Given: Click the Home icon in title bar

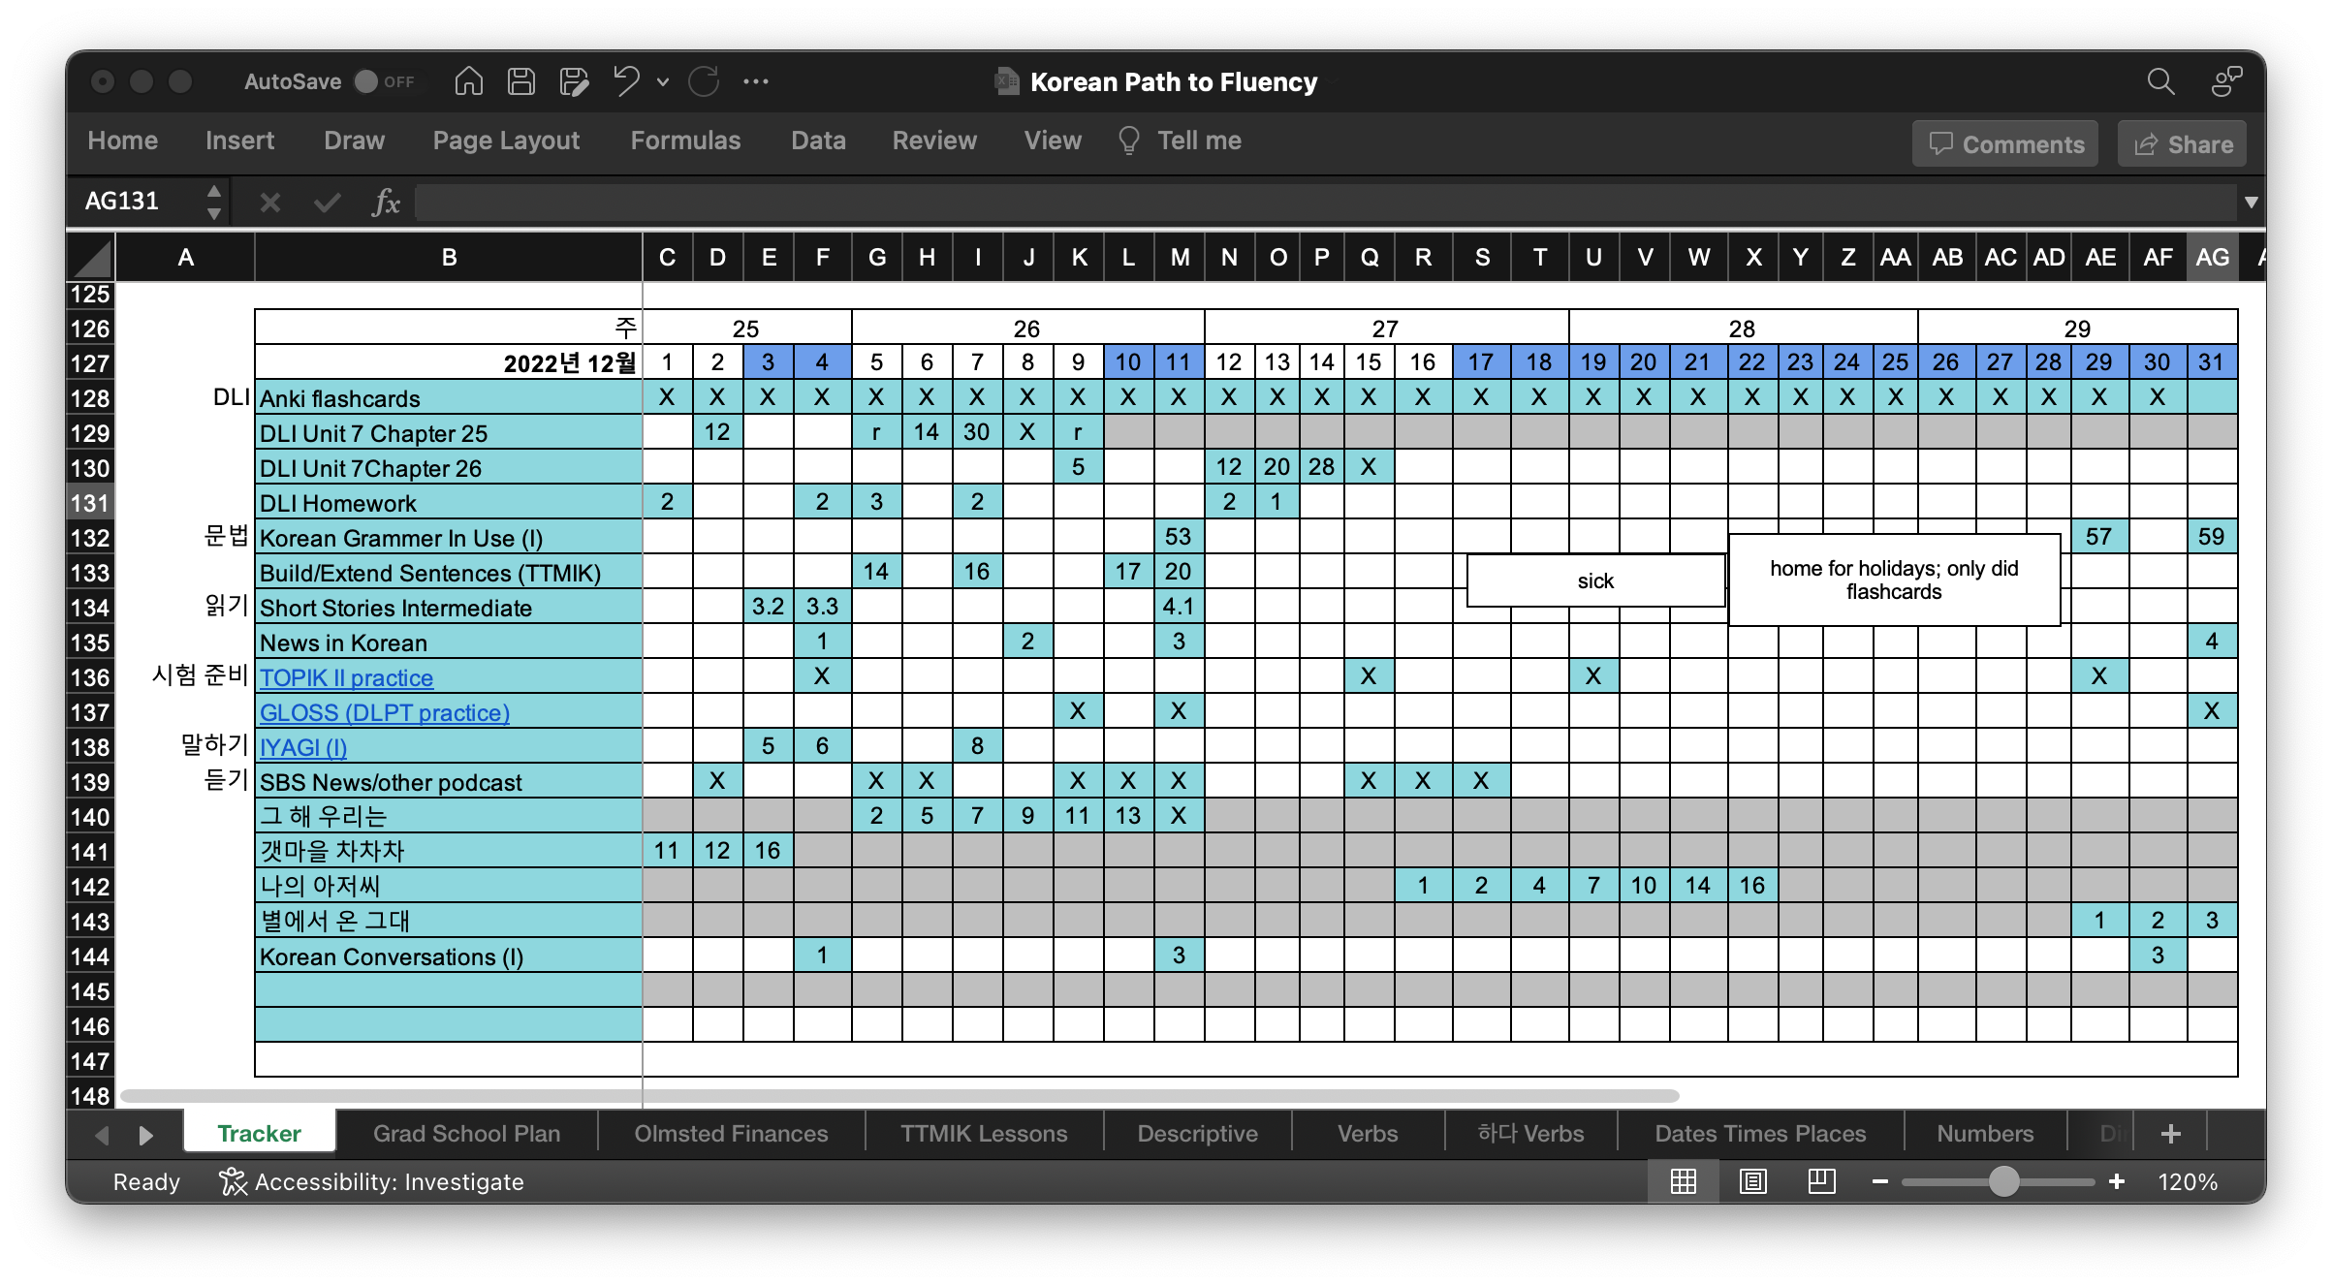Looking at the screenshot, I should click(x=468, y=81).
